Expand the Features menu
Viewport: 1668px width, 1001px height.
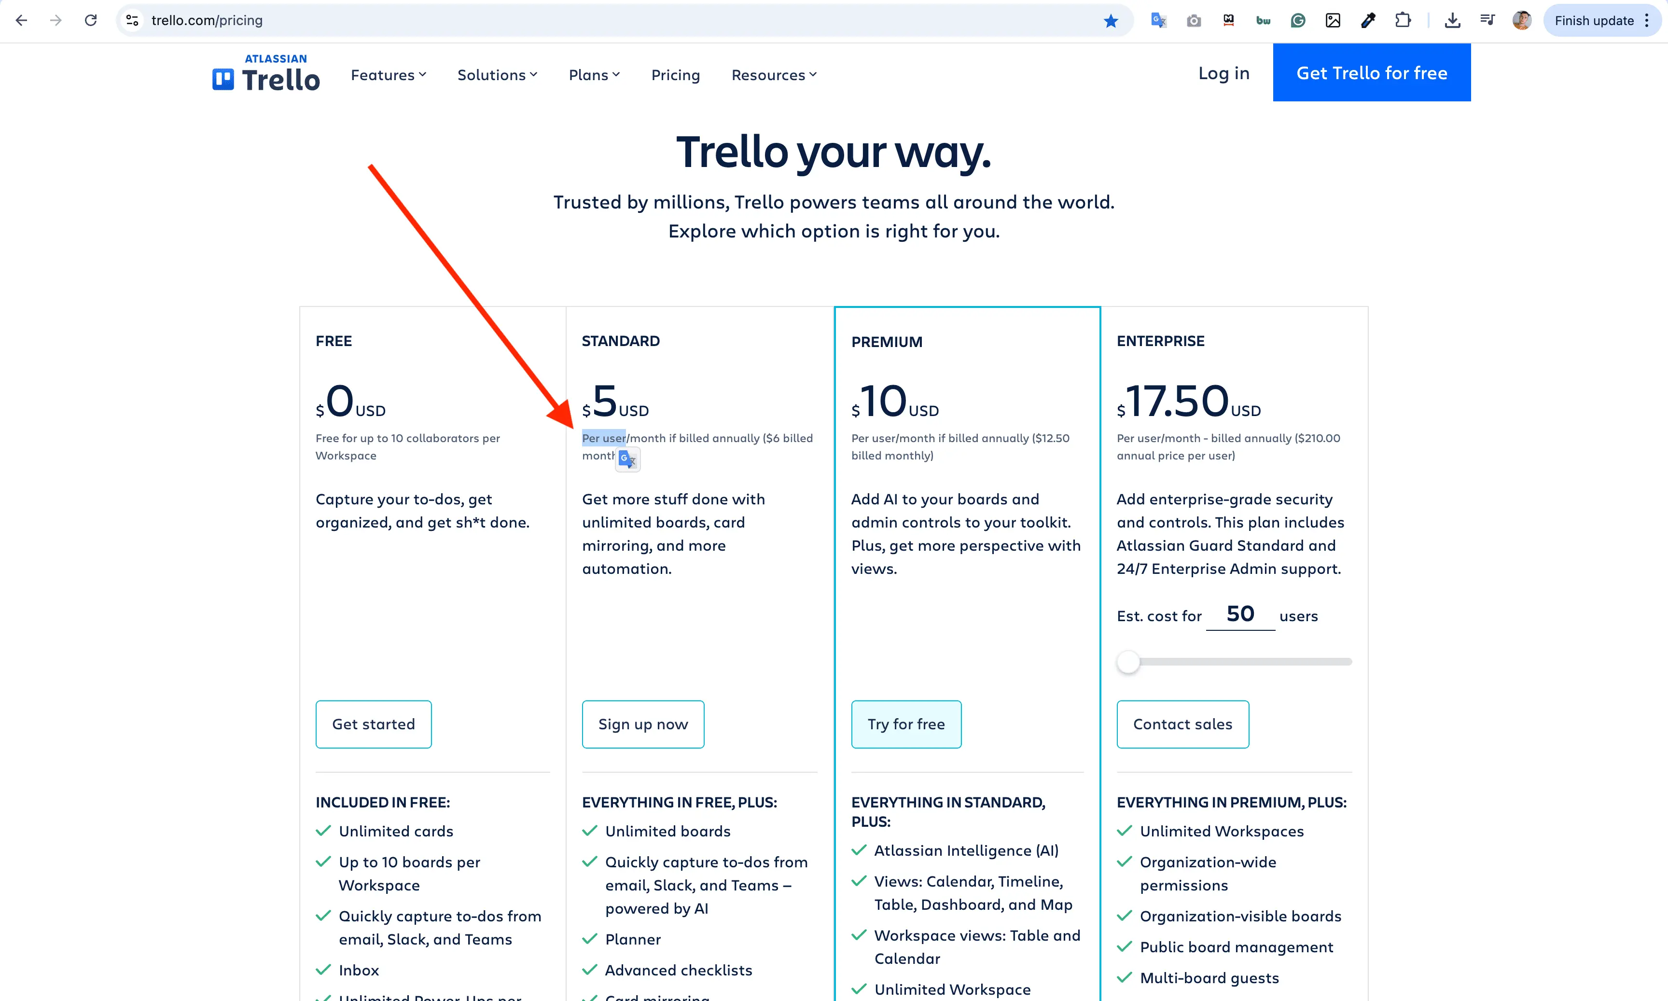point(389,75)
